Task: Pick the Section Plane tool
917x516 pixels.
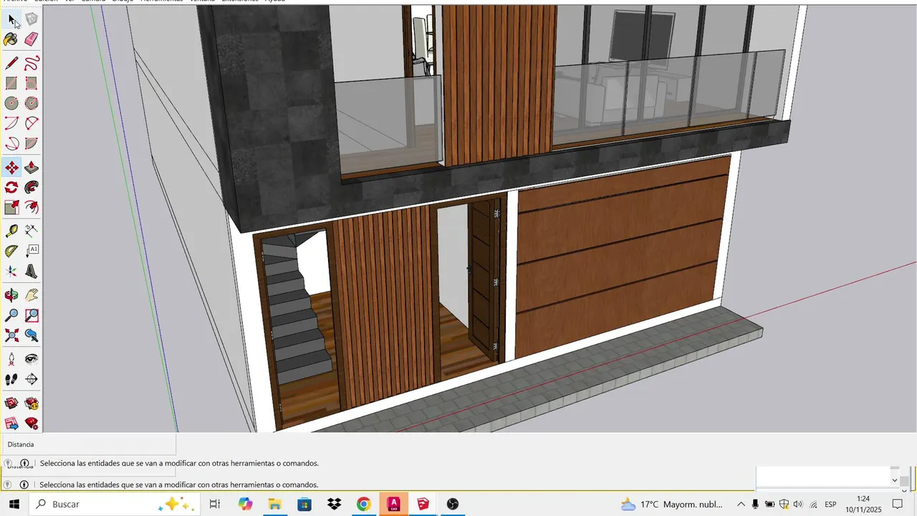Action: click(x=32, y=379)
